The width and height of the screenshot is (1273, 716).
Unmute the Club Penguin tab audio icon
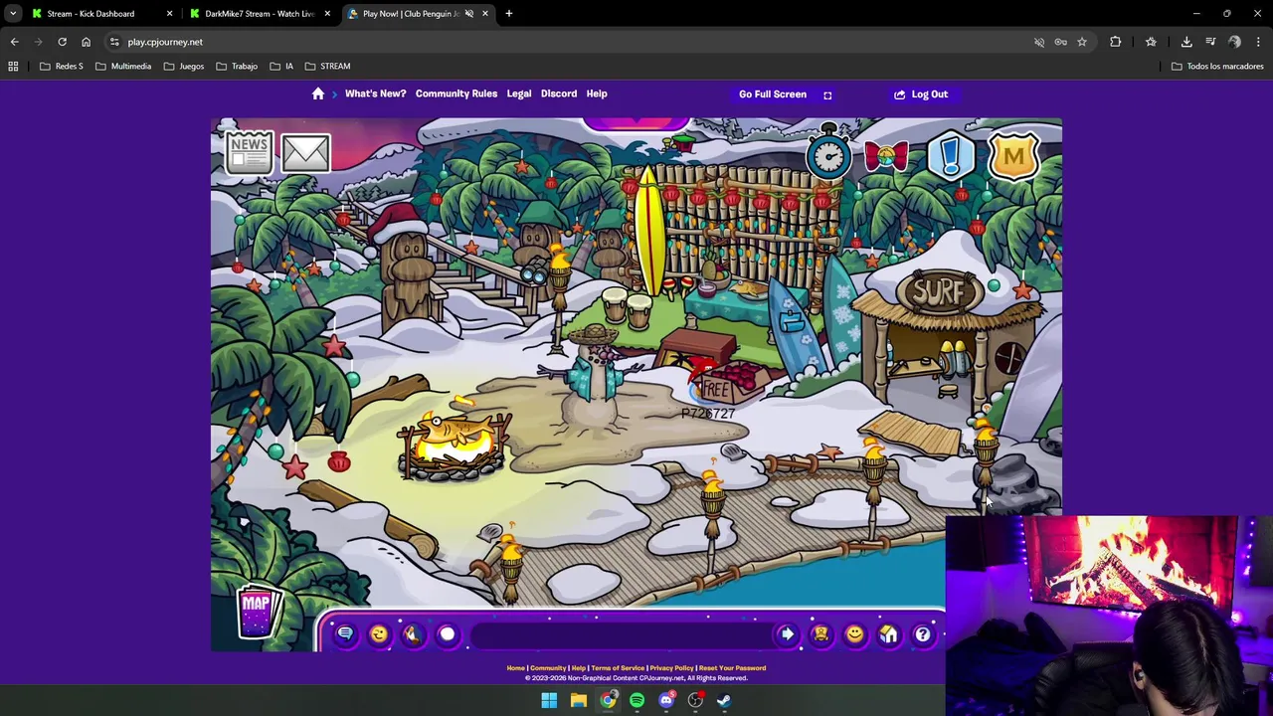(468, 14)
